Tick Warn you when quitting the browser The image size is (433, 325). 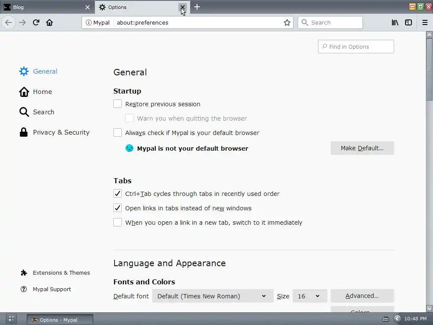click(129, 118)
